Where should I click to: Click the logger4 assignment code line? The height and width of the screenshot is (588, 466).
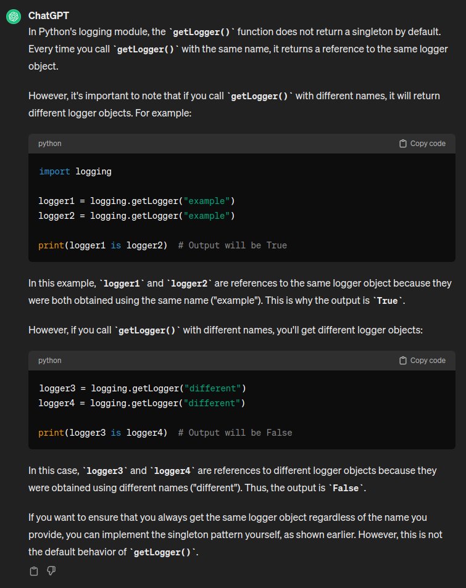142,404
